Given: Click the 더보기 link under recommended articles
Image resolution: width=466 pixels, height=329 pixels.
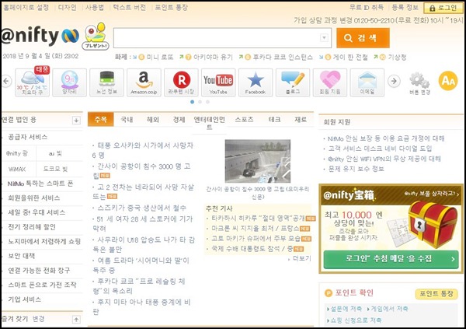Looking at the screenshot, I should click(x=301, y=258).
